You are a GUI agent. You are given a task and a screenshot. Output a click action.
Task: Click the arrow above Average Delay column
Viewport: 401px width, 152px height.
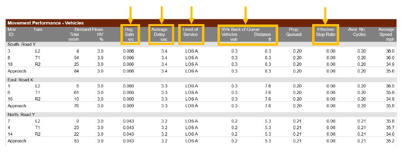(161, 15)
